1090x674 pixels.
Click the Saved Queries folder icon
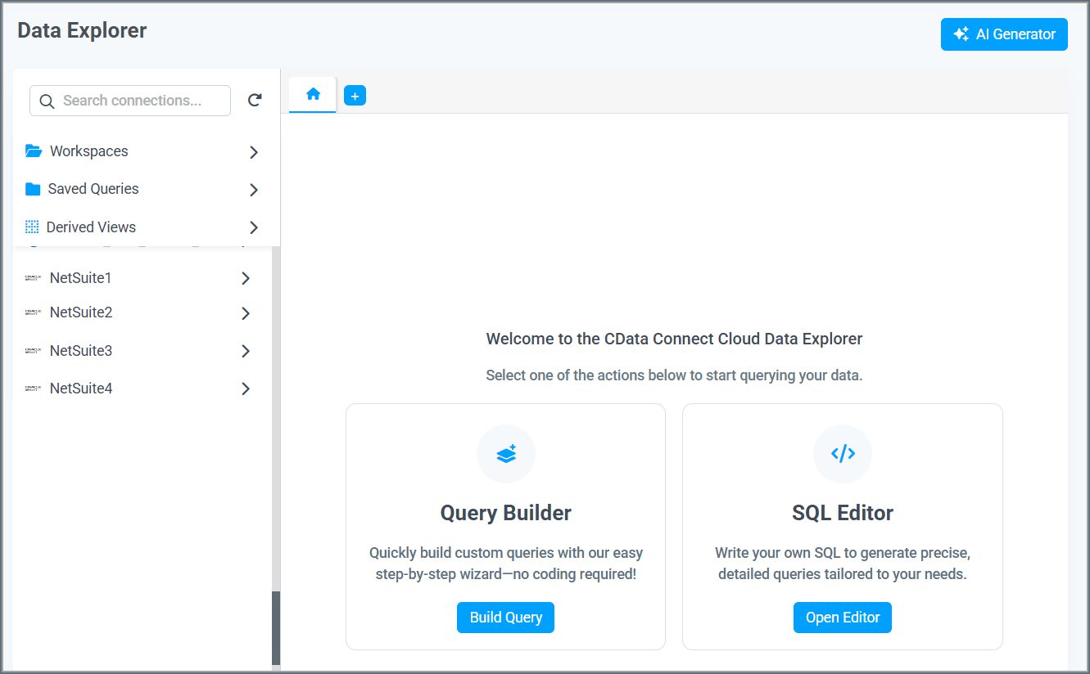[x=33, y=189]
